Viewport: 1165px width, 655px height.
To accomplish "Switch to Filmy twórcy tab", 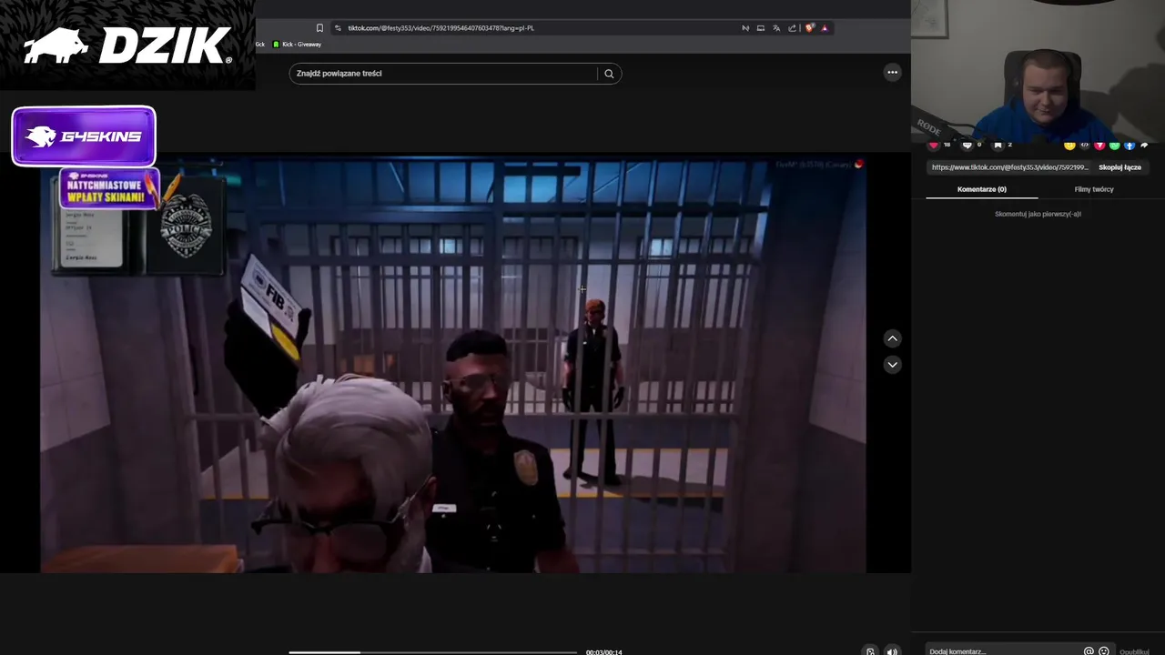I will [x=1094, y=189].
